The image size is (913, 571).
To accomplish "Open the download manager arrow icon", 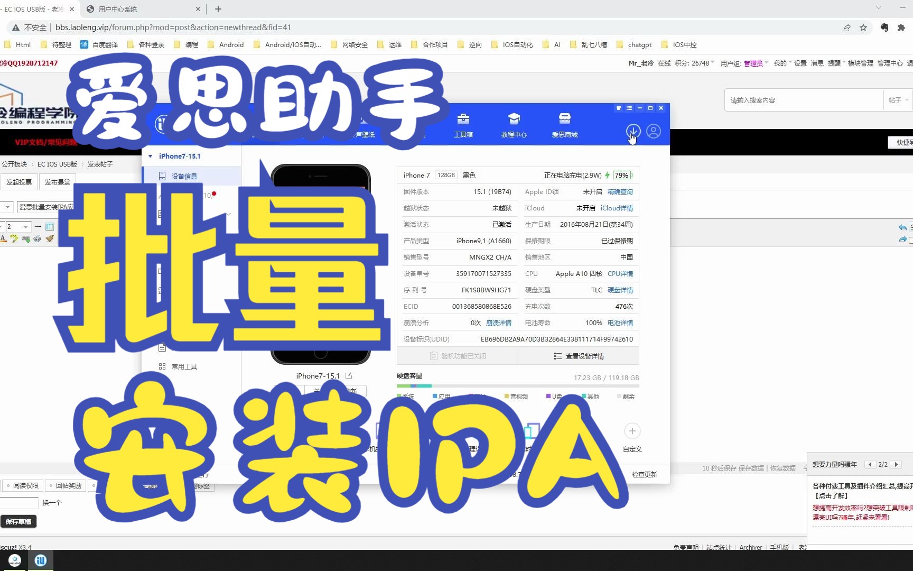I will [633, 131].
